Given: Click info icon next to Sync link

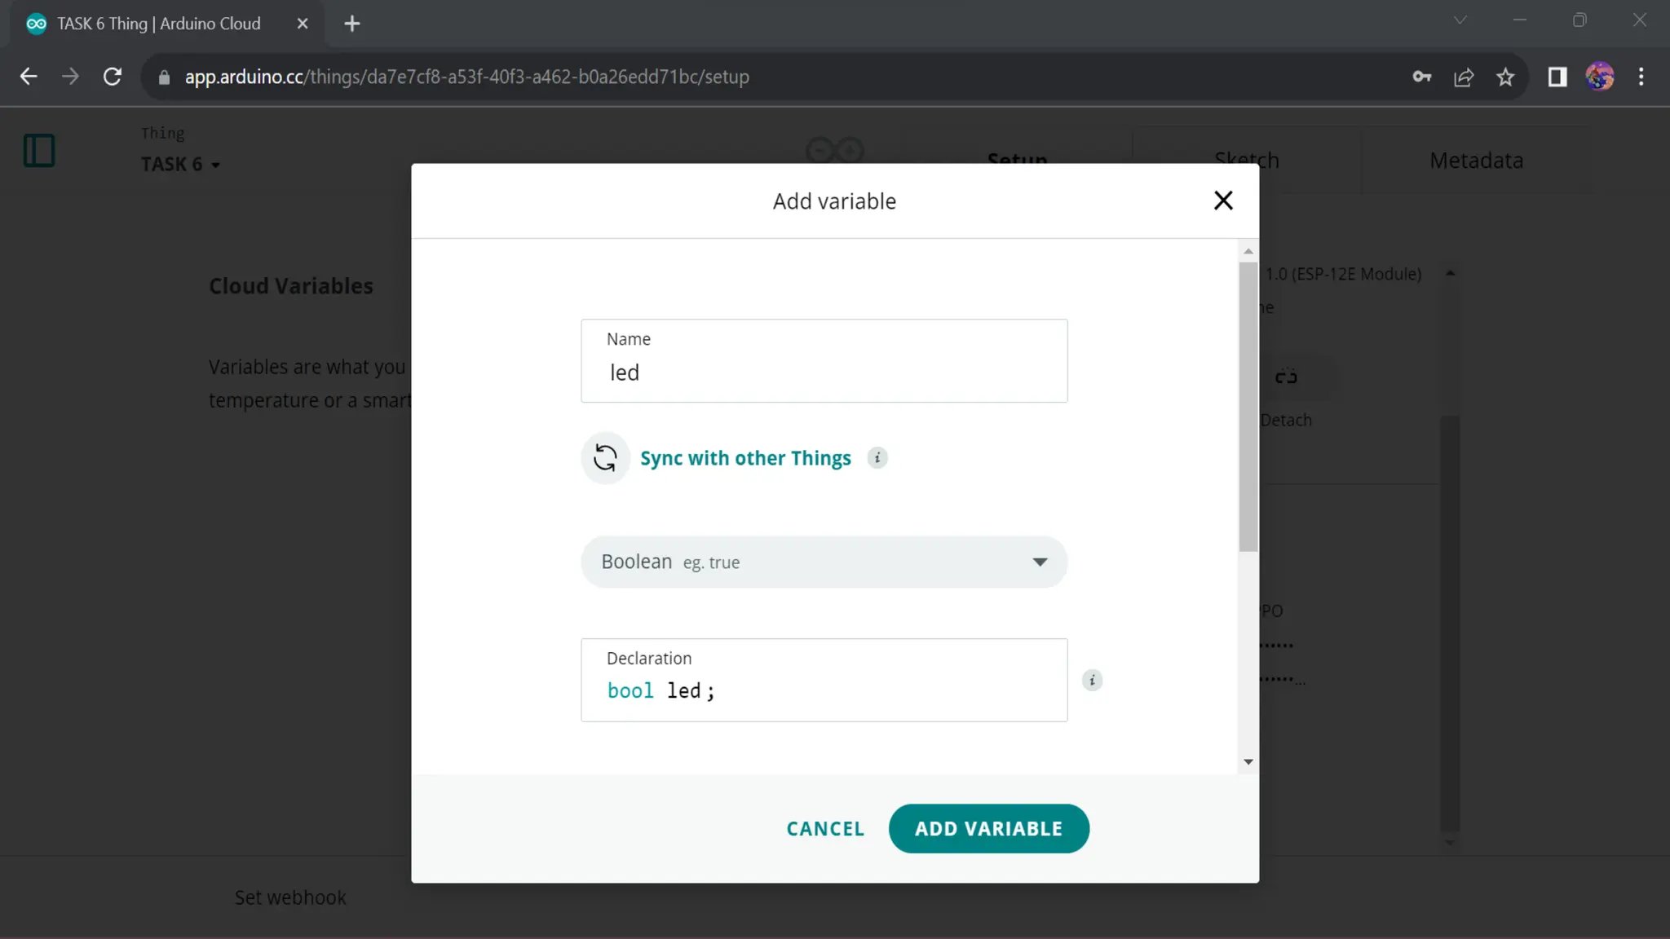Looking at the screenshot, I should point(877,458).
